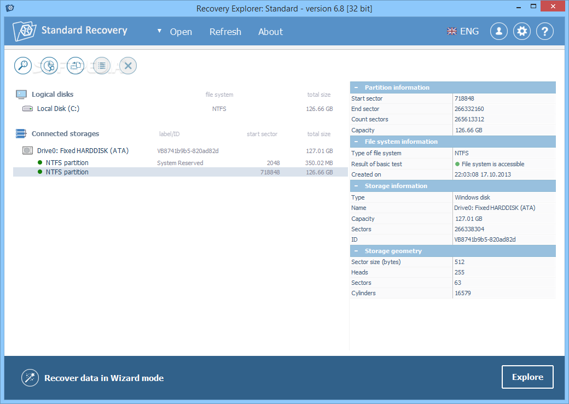
Task: Click the Logical disks monitor icon
Action: [x=21, y=94]
